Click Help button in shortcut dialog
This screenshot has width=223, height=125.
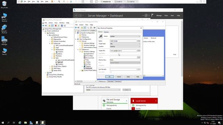[x=138, y=77]
